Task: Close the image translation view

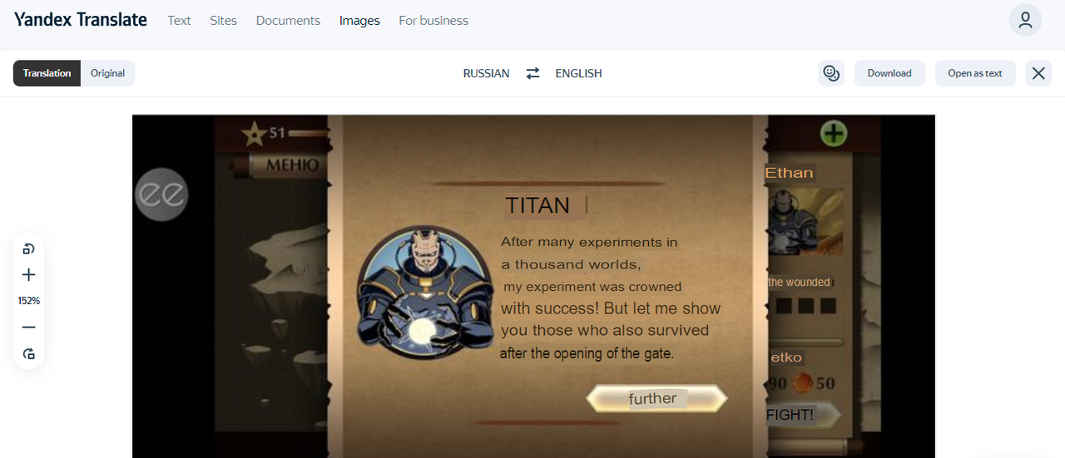Action: [1038, 73]
